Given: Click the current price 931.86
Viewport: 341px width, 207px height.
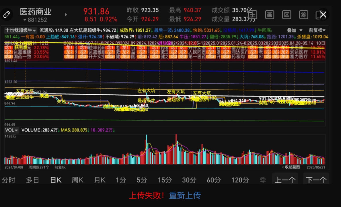Looking at the screenshot, I should pos(96,11).
